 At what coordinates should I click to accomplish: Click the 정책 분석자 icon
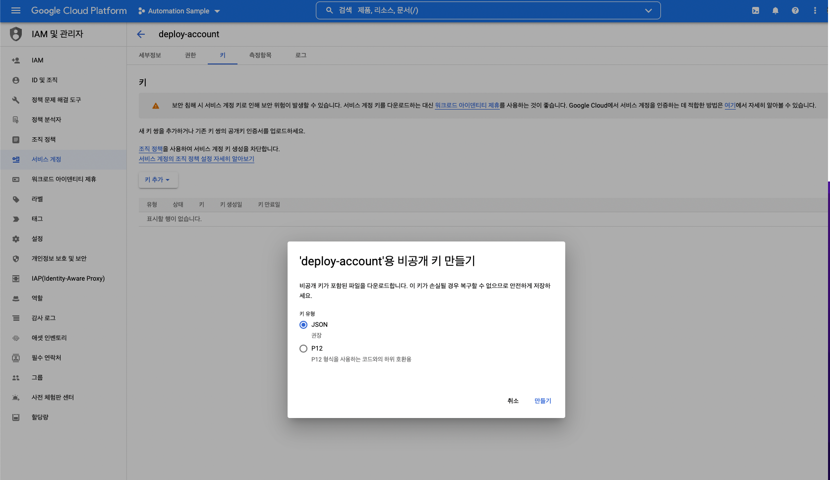16,120
